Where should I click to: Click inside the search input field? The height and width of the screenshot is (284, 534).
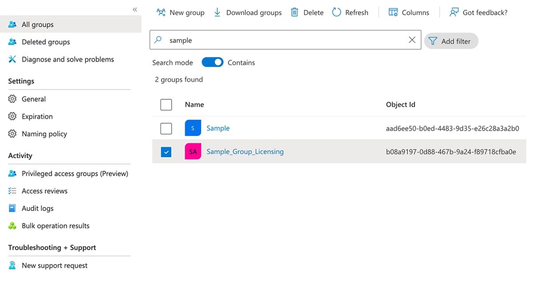click(x=267, y=40)
